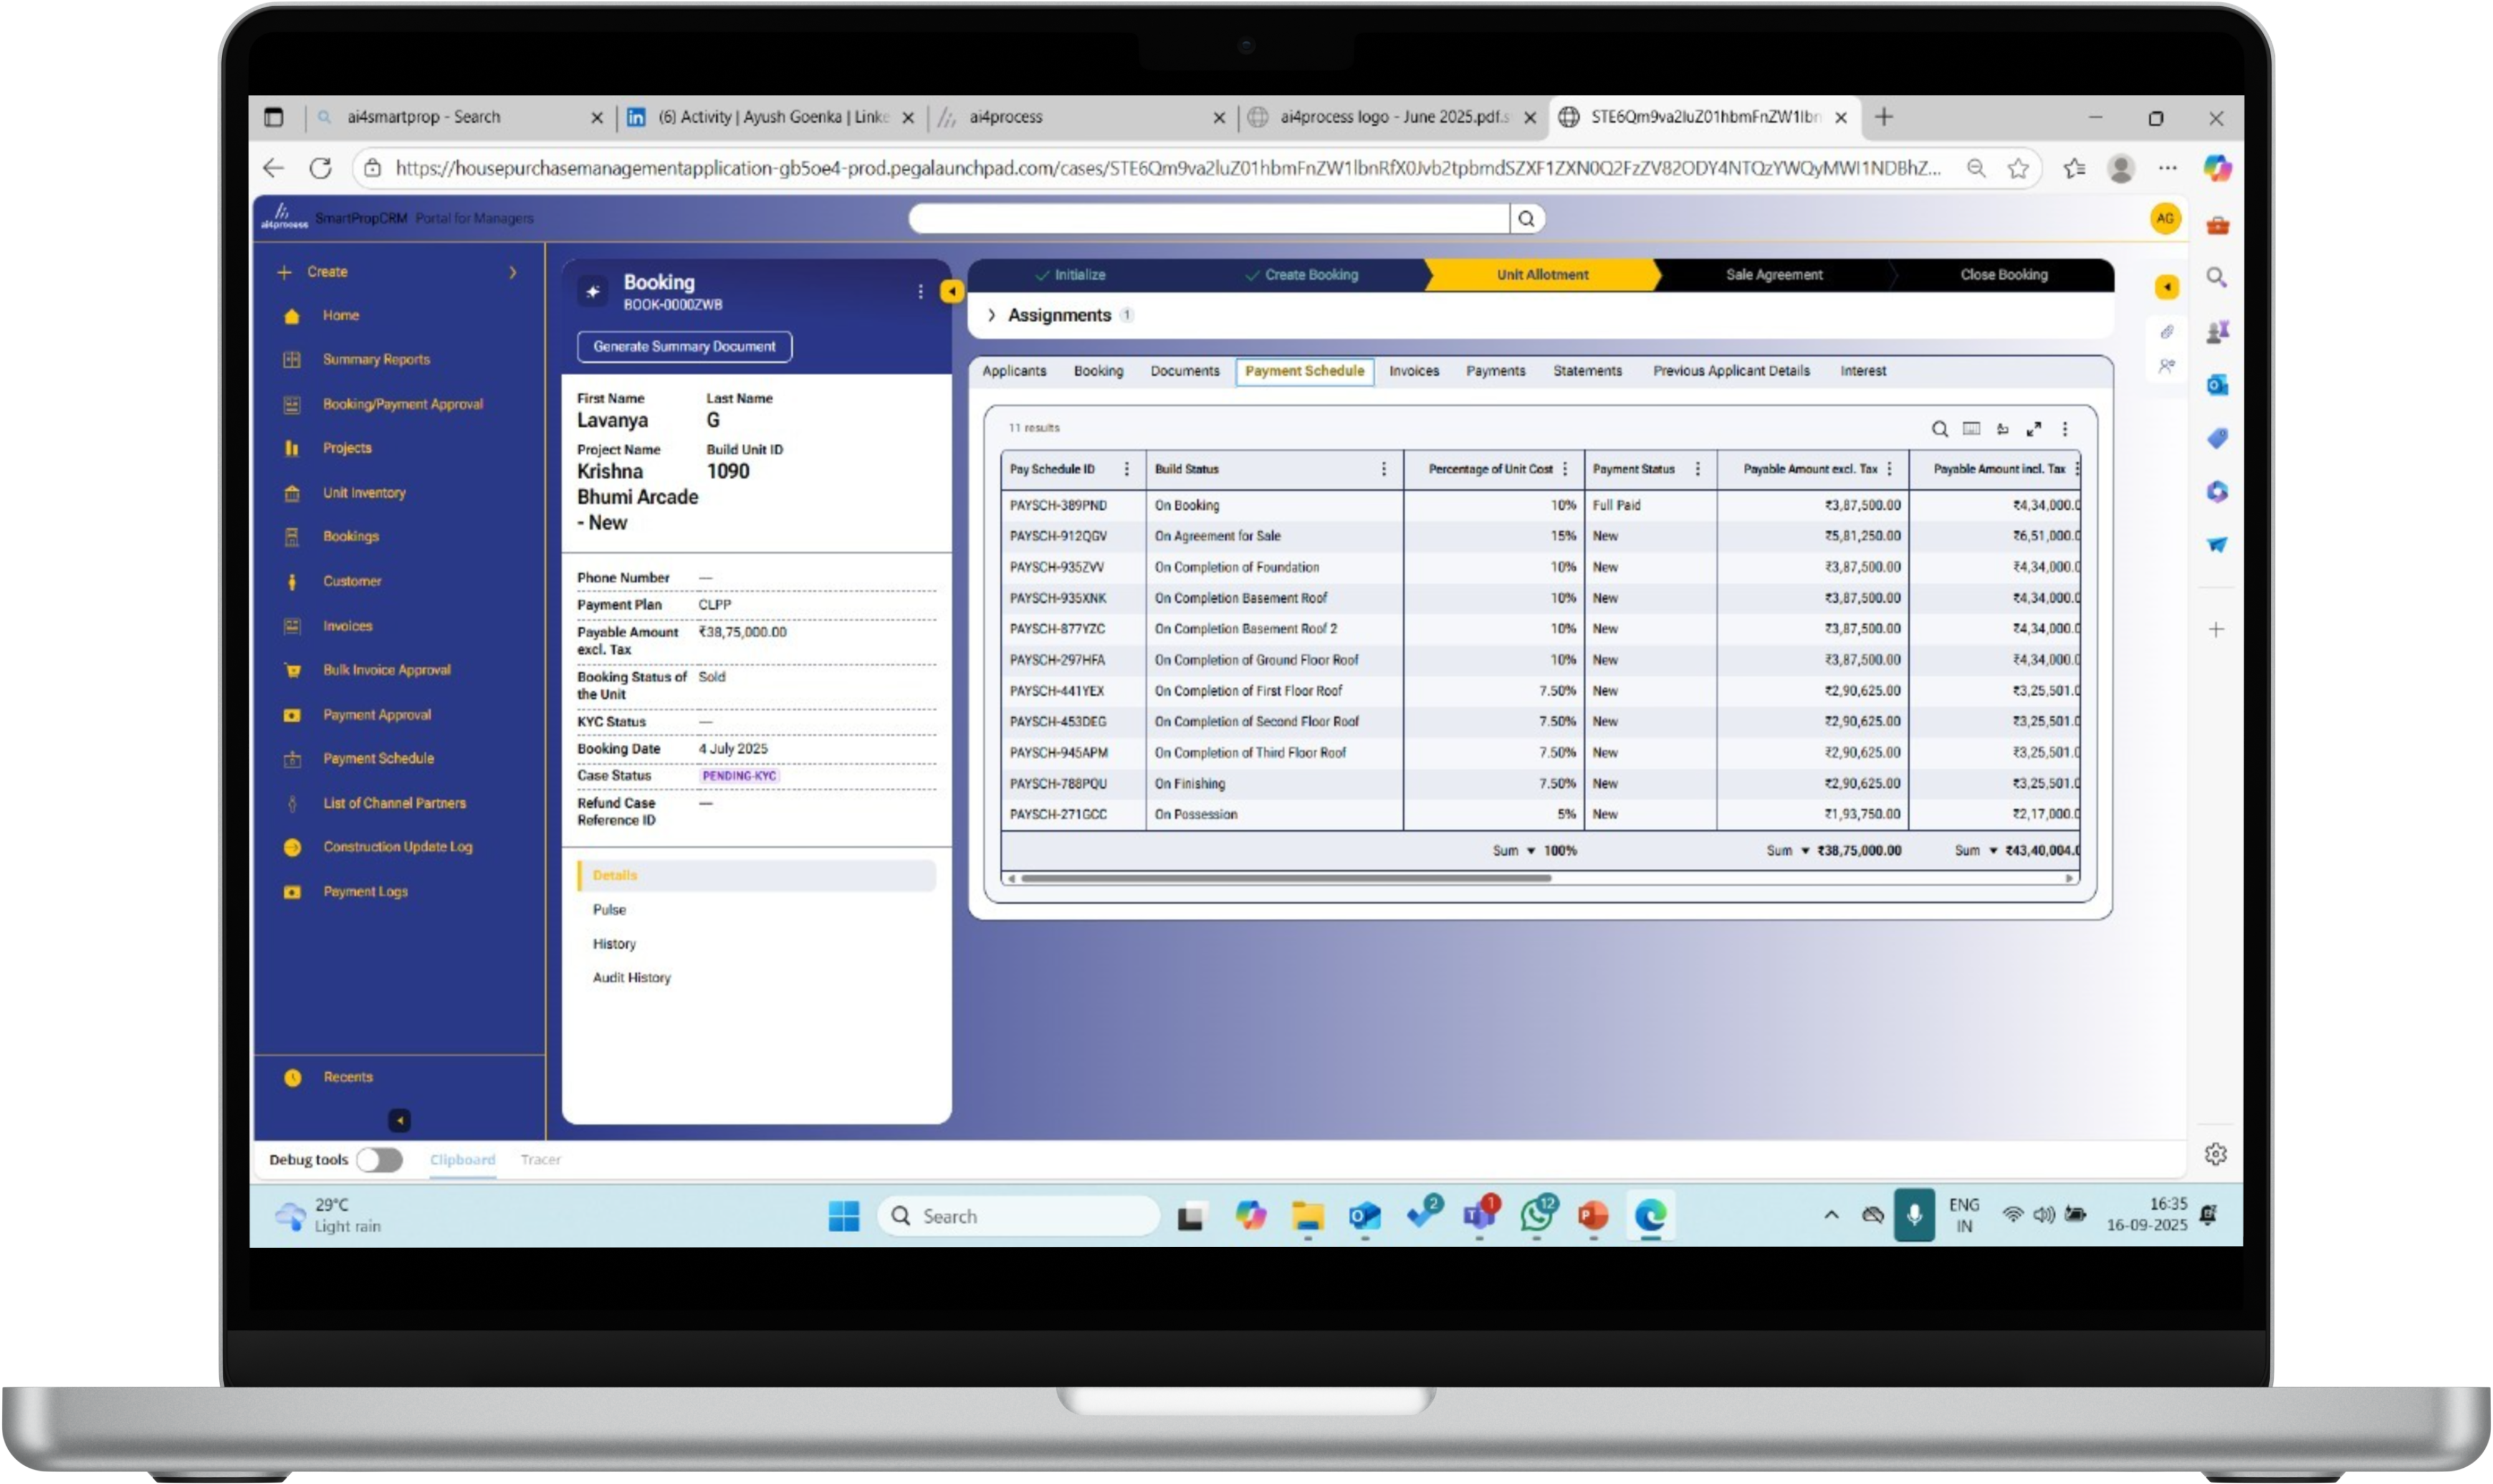The height and width of the screenshot is (1484, 2493).
Task: Open Build Status column options menu
Action: pyautogui.click(x=1383, y=469)
